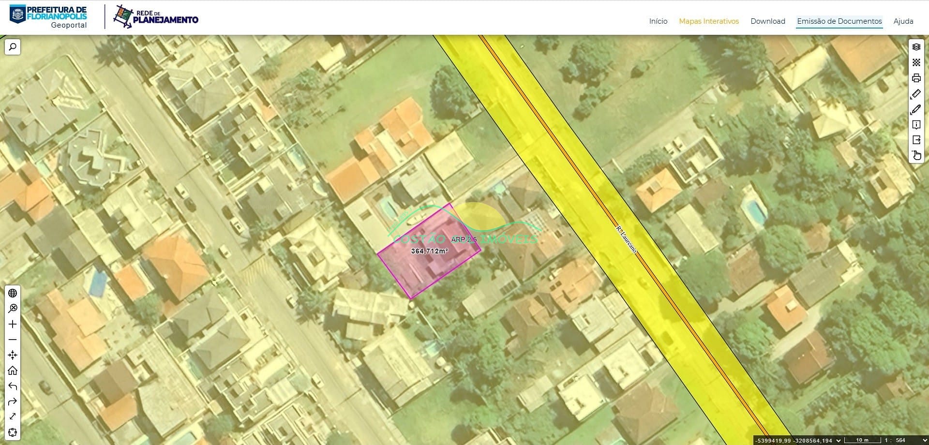Click the Ajuda link
Image resolution: width=929 pixels, height=445 pixels.
pyautogui.click(x=903, y=21)
